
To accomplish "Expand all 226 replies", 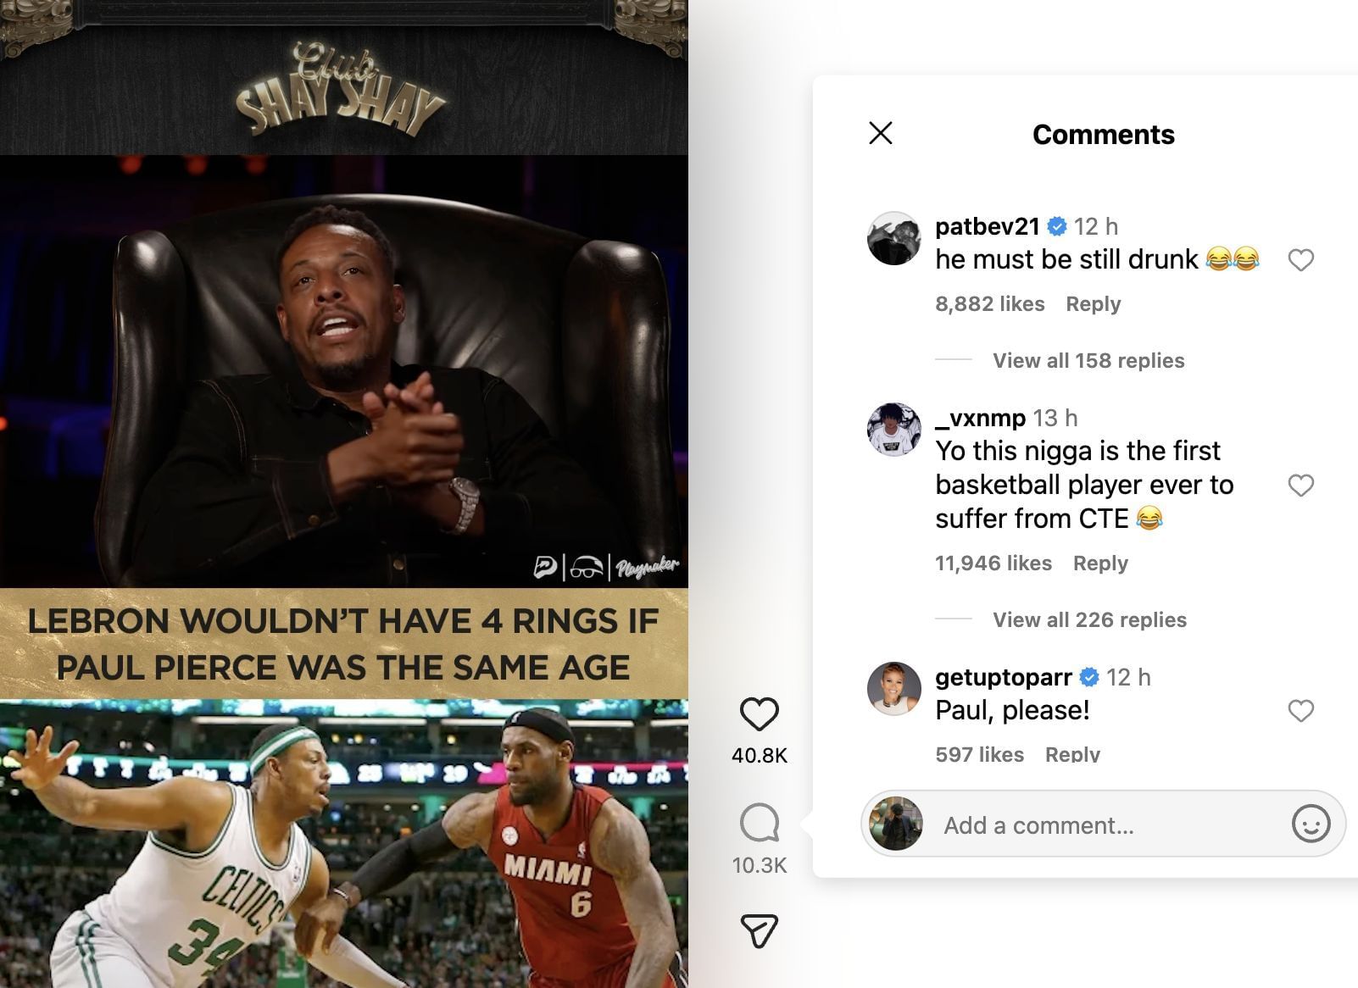I will [x=1089, y=620].
